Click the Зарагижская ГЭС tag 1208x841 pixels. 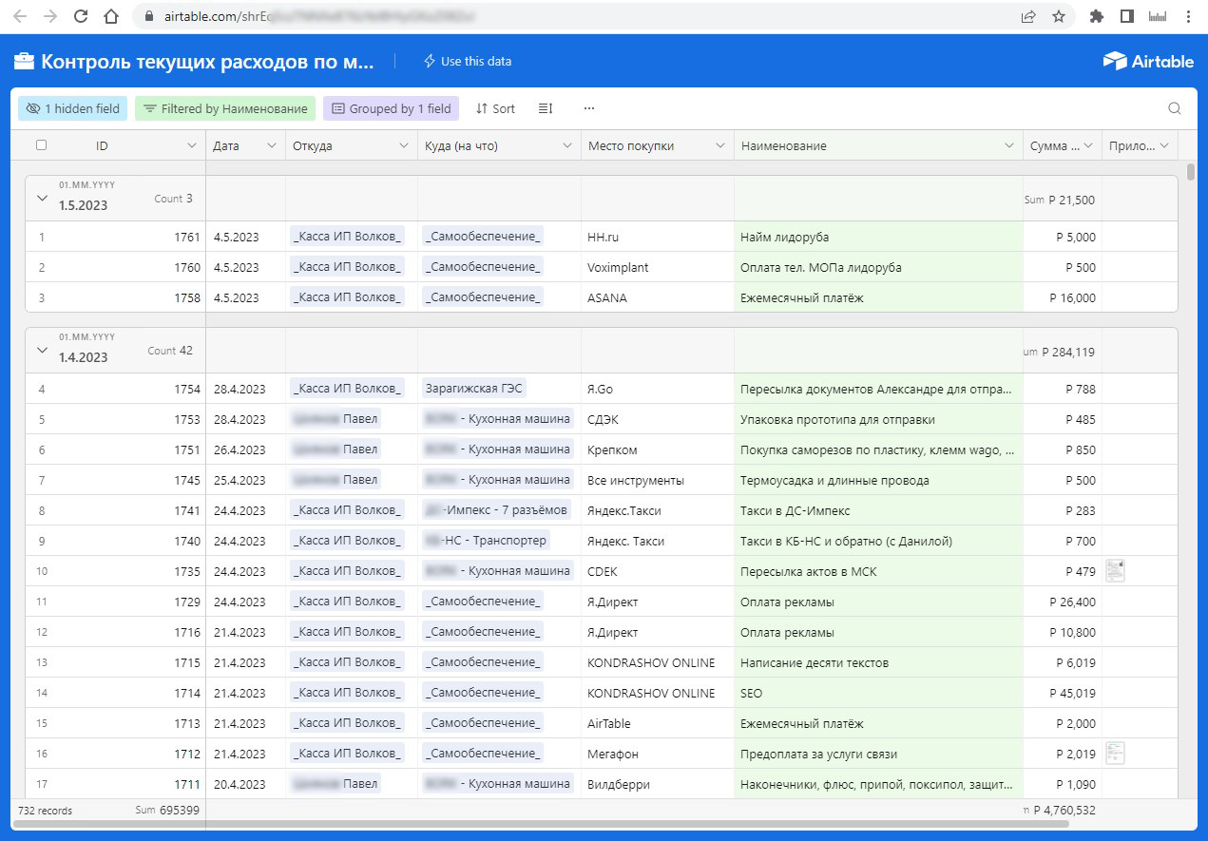[474, 389]
